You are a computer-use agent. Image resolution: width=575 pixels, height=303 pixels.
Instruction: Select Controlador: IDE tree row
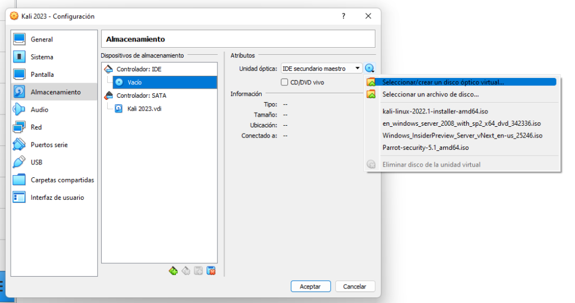[159, 69]
